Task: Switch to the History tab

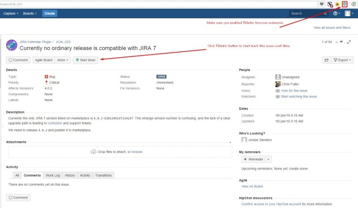Action: pos(70,175)
